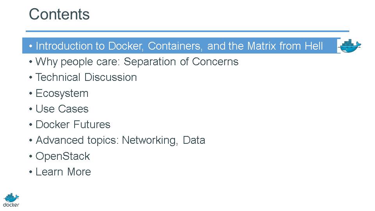Select the "Learn More" entry
375x211 pixels.
63,172
